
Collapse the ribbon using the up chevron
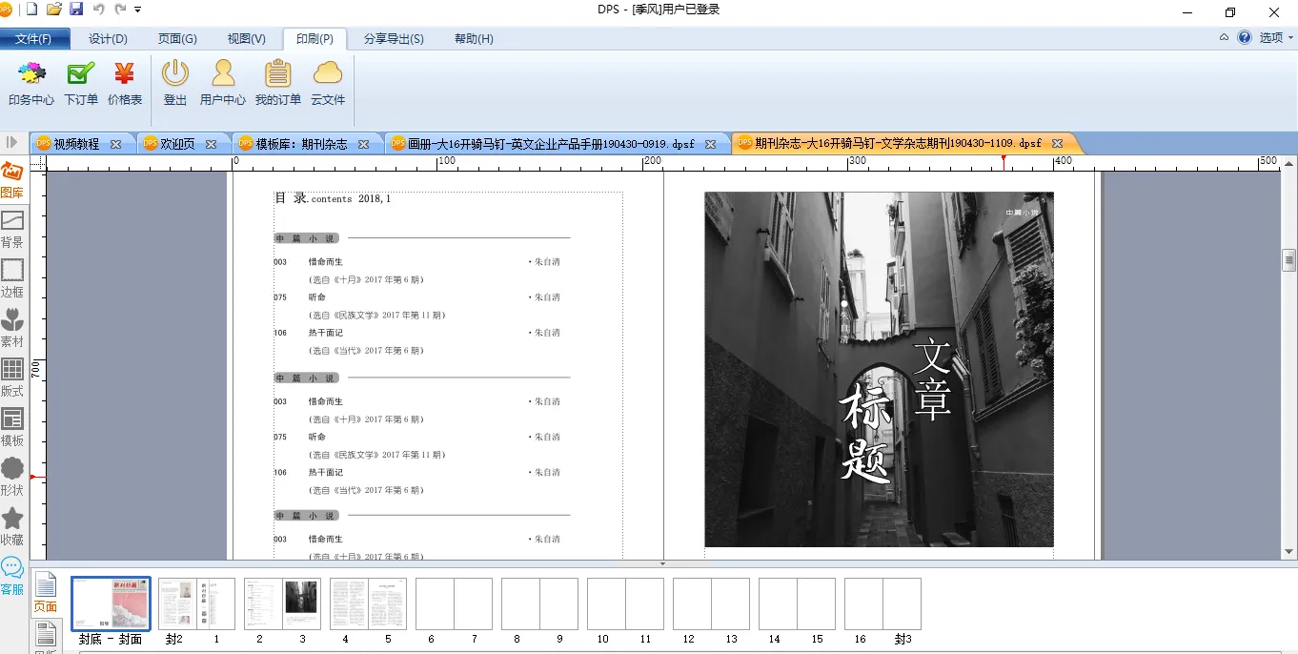click(1224, 38)
